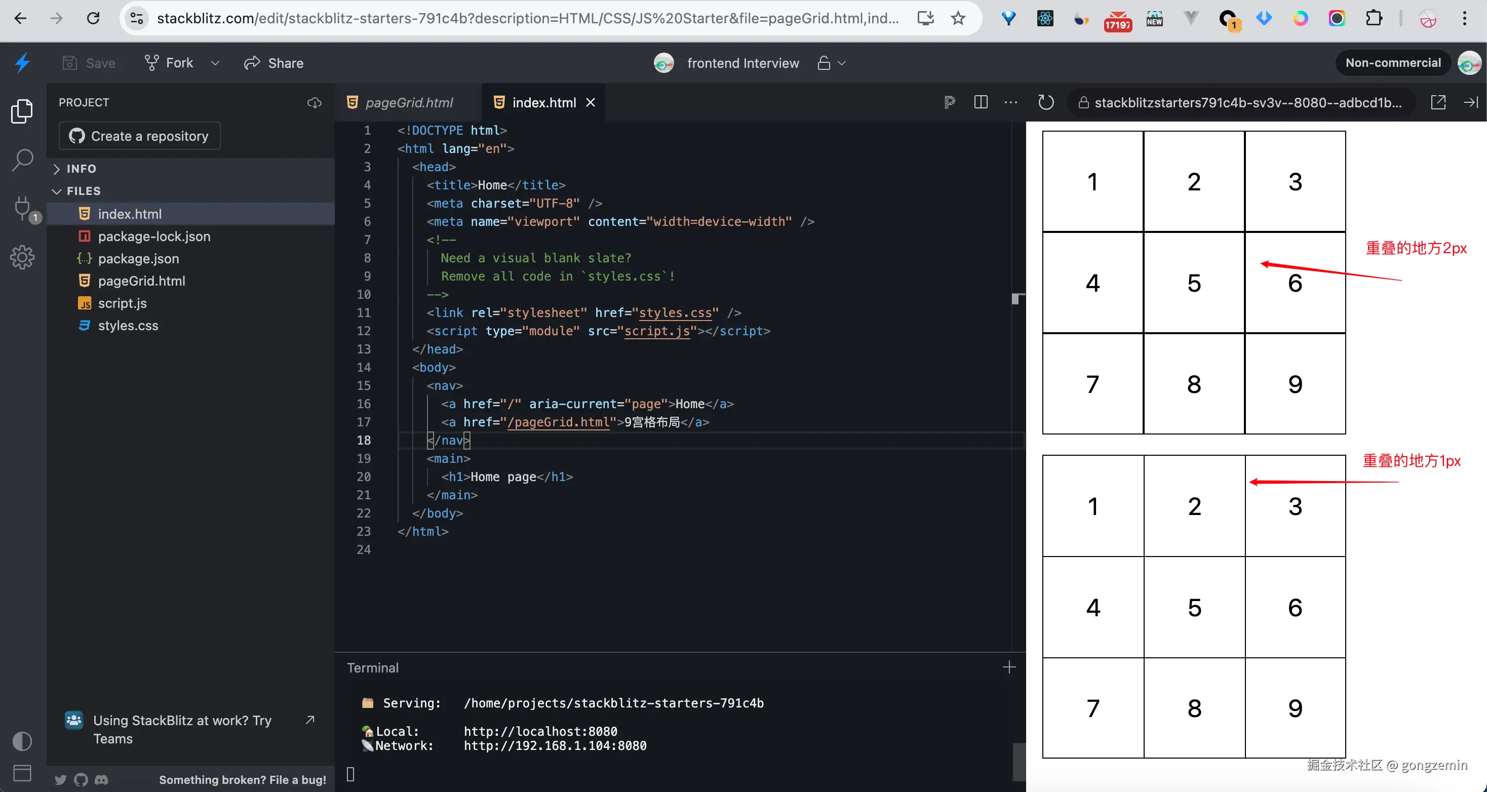Toggle the light/dark theme switch
This screenshot has width=1487, height=792.
coord(22,741)
